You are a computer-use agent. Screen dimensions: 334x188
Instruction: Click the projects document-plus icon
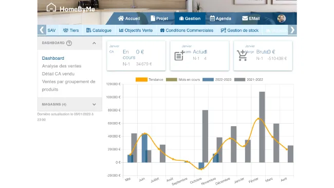[x=179, y=56]
